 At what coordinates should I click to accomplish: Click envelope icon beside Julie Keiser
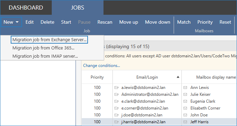coord(185,94)
